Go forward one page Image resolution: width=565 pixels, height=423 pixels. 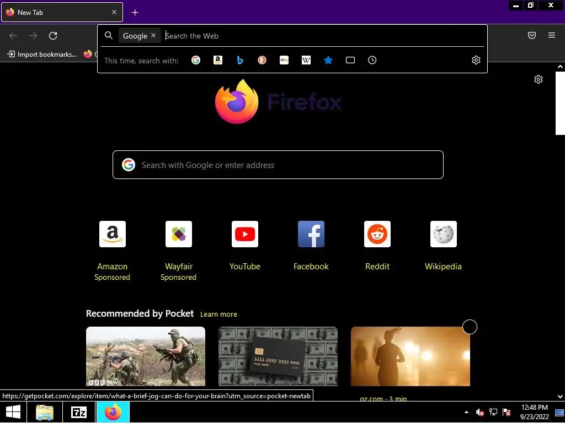click(33, 36)
